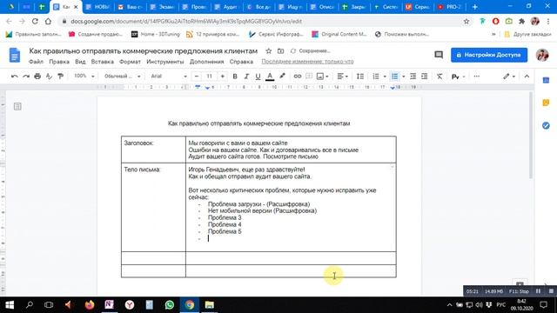The height and width of the screenshot is (313, 557).
Task: Open the highlight color marker tool
Action: tap(282, 76)
